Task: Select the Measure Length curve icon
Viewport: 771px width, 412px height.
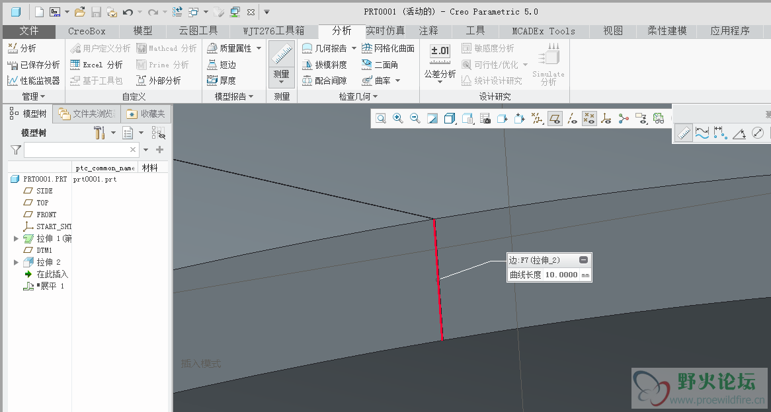Action: [702, 133]
